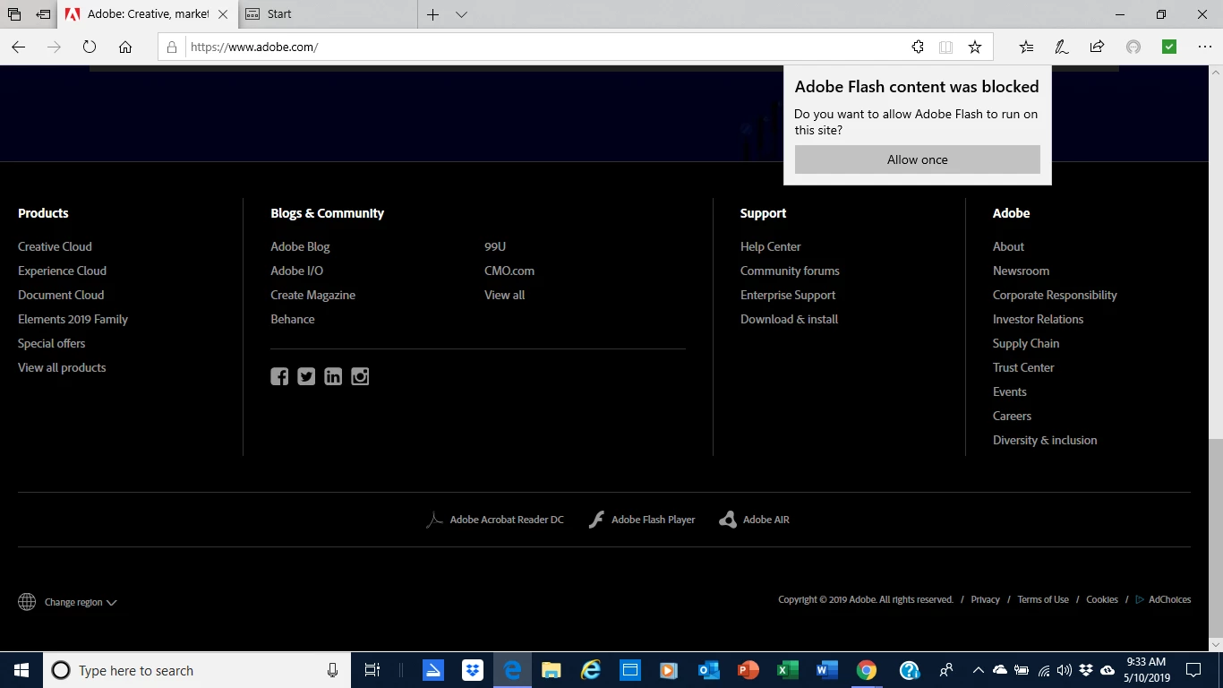Go to browser Home icon
Viewport: 1223px width, 688px height.
pyautogui.click(x=125, y=47)
